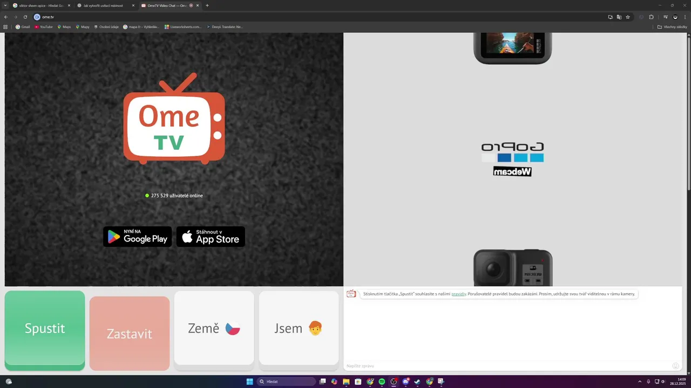Image resolution: width=691 pixels, height=388 pixels.
Task: Show hidden system tray icons
Action: pyautogui.click(x=640, y=382)
